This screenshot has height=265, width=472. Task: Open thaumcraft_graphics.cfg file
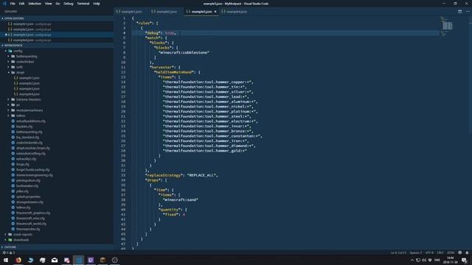[33, 213]
